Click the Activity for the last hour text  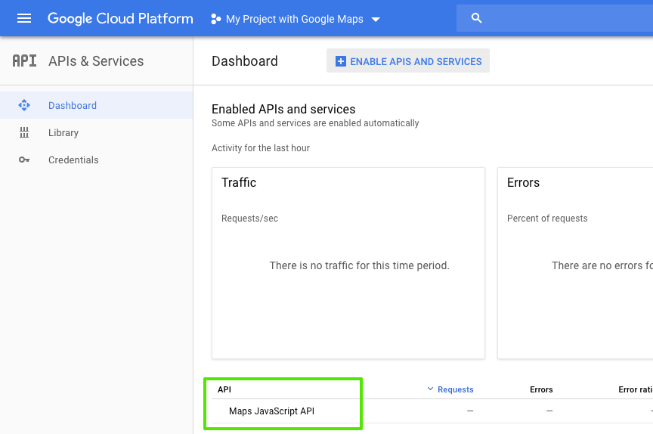click(x=261, y=148)
